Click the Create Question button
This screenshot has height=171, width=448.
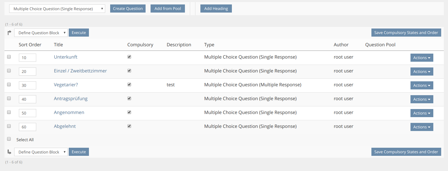(x=128, y=9)
